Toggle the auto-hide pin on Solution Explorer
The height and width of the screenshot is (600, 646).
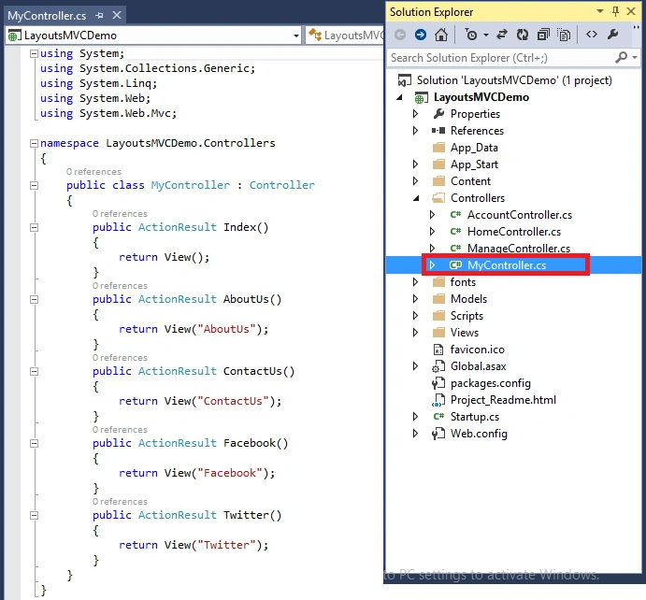[x=615, y=11]
